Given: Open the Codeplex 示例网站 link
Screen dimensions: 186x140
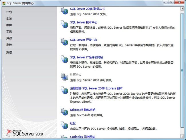Looking at the screenshot, I should point(83,137).
